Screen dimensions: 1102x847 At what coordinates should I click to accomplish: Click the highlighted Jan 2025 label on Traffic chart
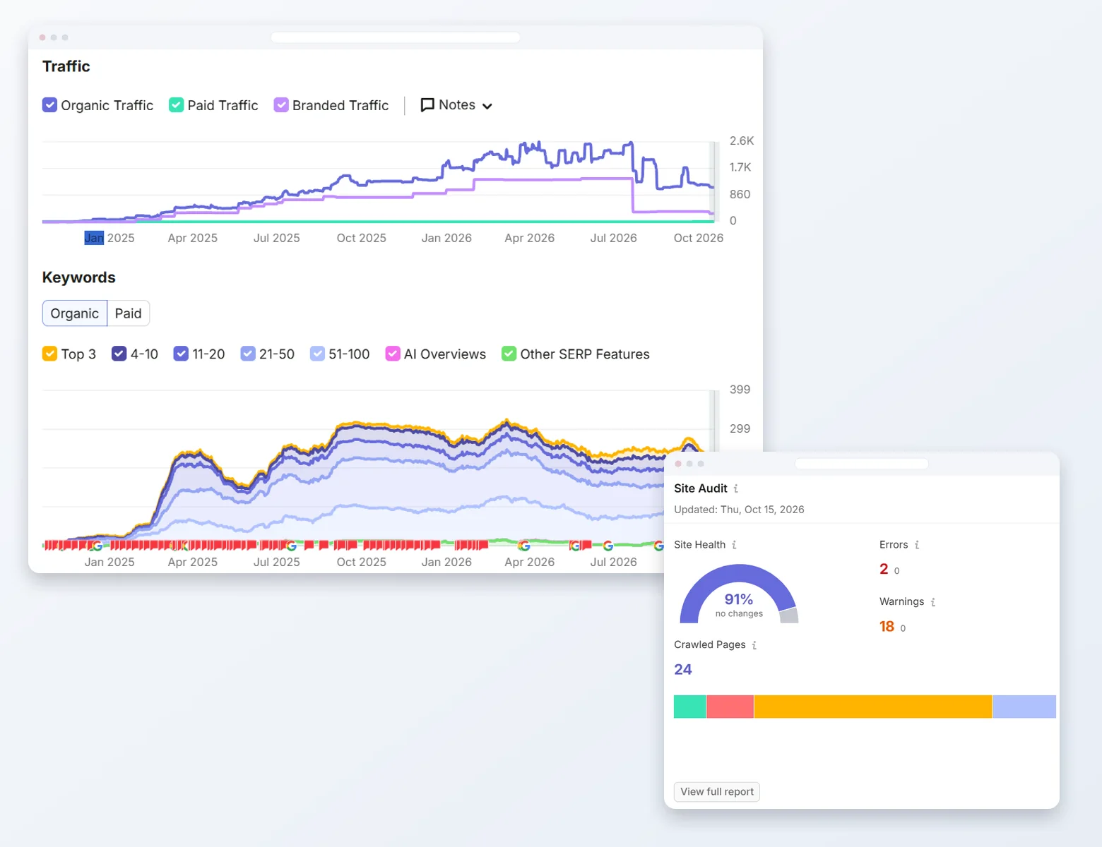109,238
